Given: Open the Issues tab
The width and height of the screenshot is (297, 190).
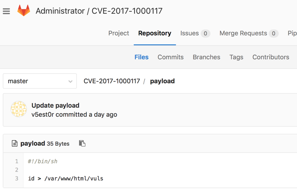Looking at the screenshot, I should 195,33.
